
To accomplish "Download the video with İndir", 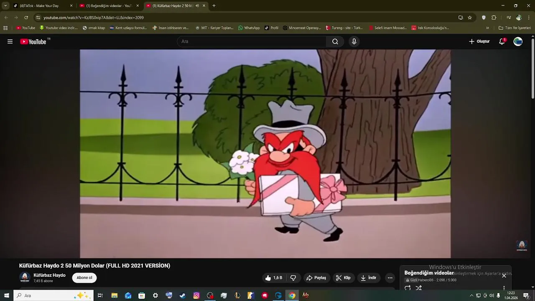I will pos(369,278).
